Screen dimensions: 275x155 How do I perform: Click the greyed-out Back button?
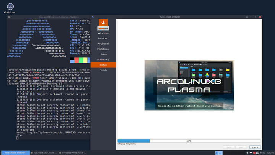[229, 147]
